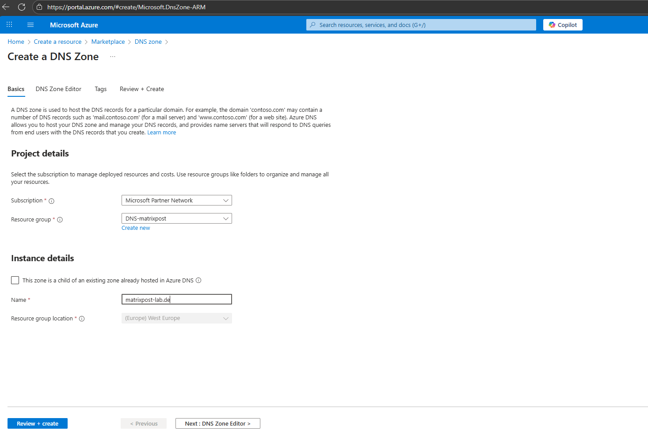Screen dimensions: 648x434
Task: Open the Tags tab
Action: [x=100, y=89]
